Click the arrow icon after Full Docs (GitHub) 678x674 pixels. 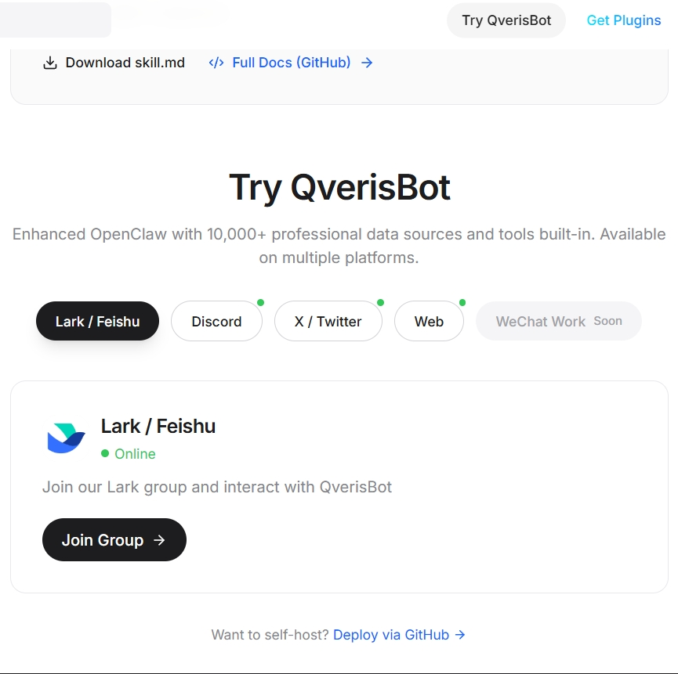click(x=367, y=63)
